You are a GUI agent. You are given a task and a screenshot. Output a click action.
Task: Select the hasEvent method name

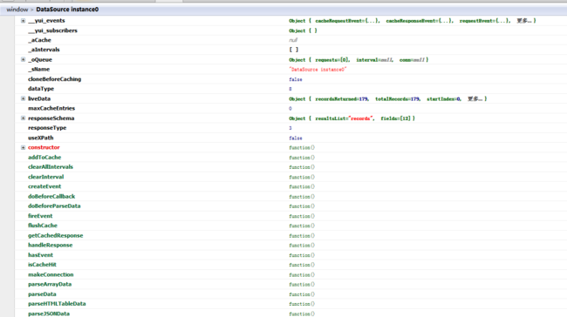tap(40, 255)
